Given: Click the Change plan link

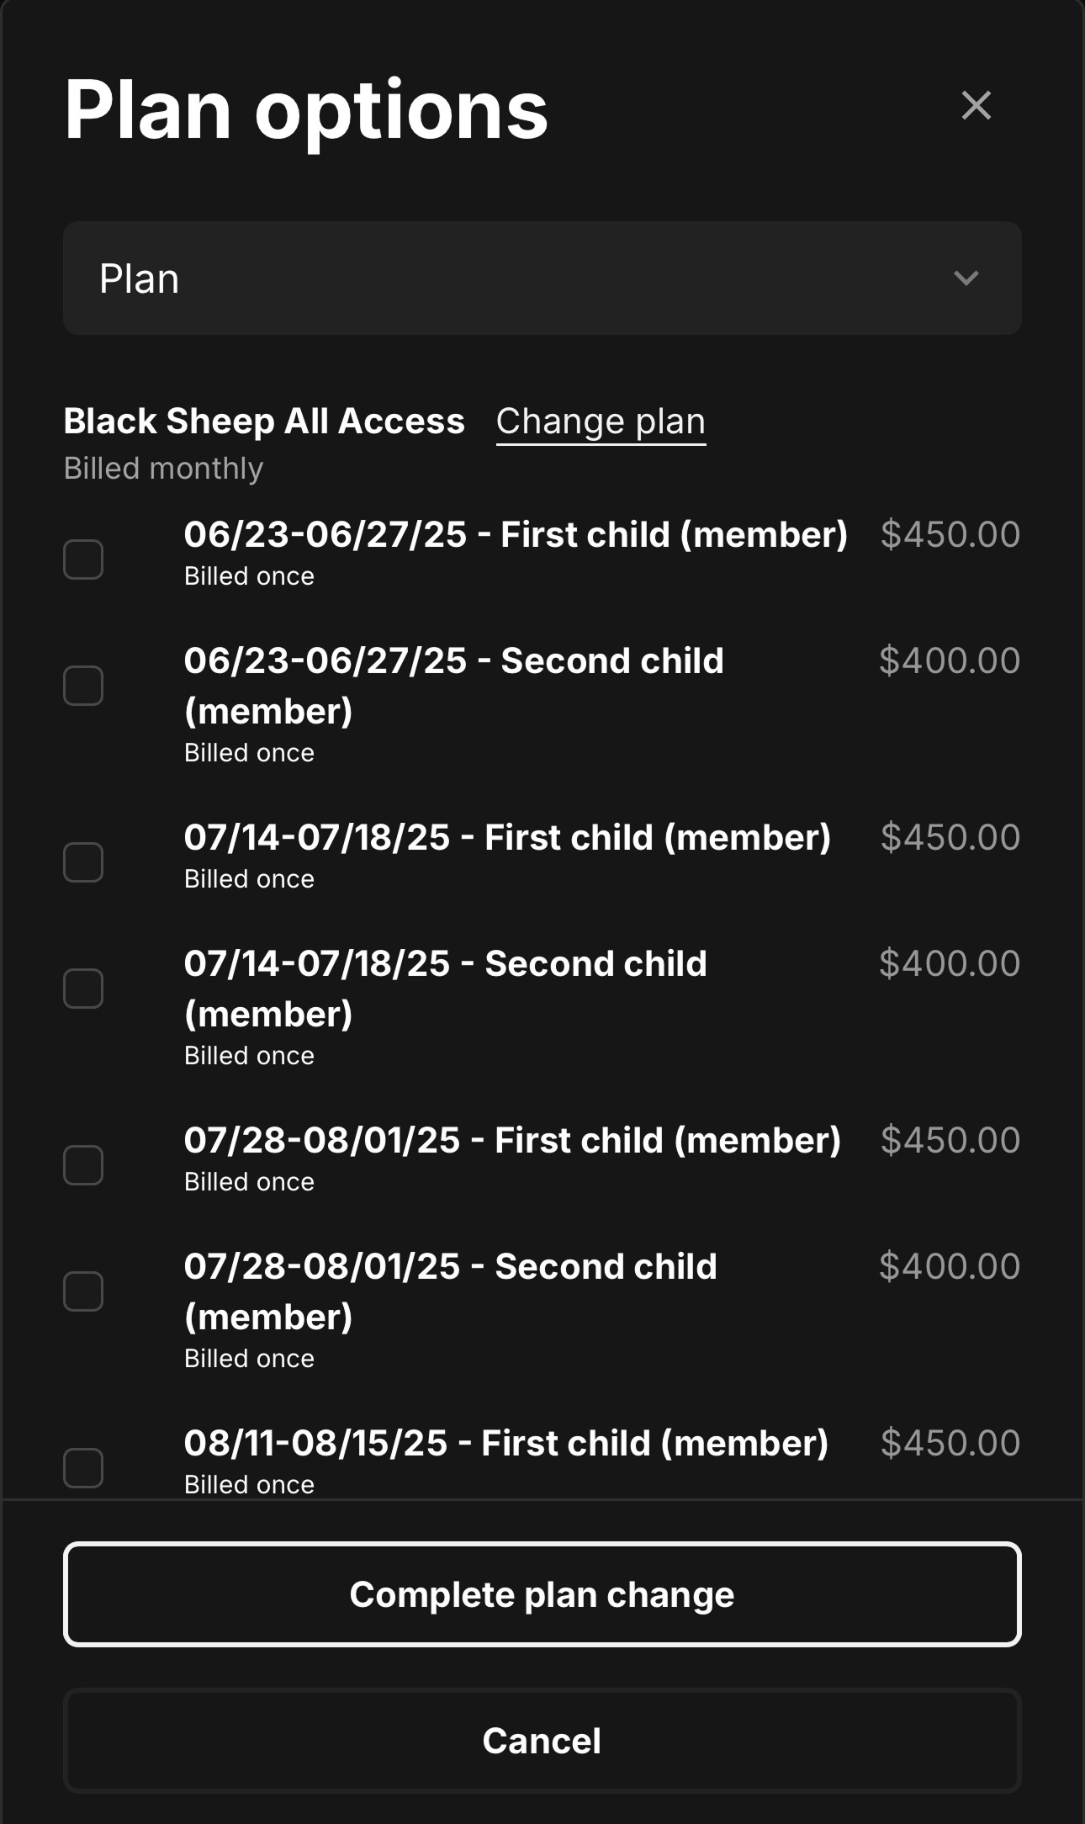Looking at the screenshot, I should pos(601,422).
